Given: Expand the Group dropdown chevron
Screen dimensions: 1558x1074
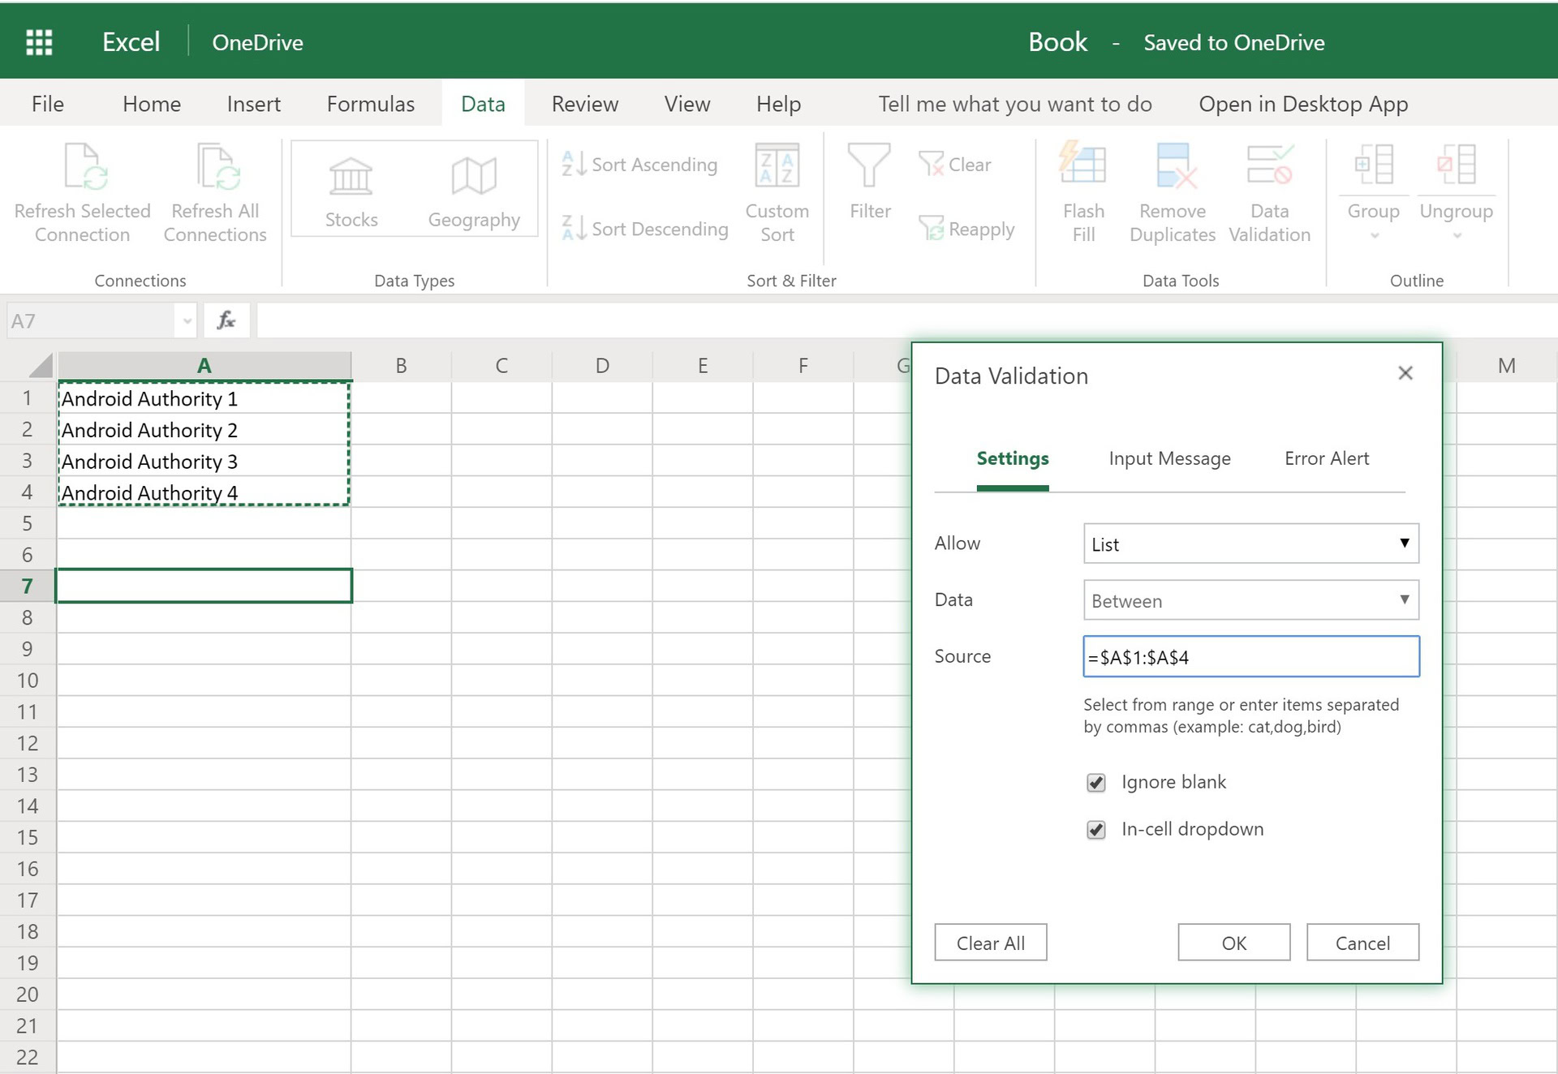Looking at the screenshot, I should (x=1374, y=236).
